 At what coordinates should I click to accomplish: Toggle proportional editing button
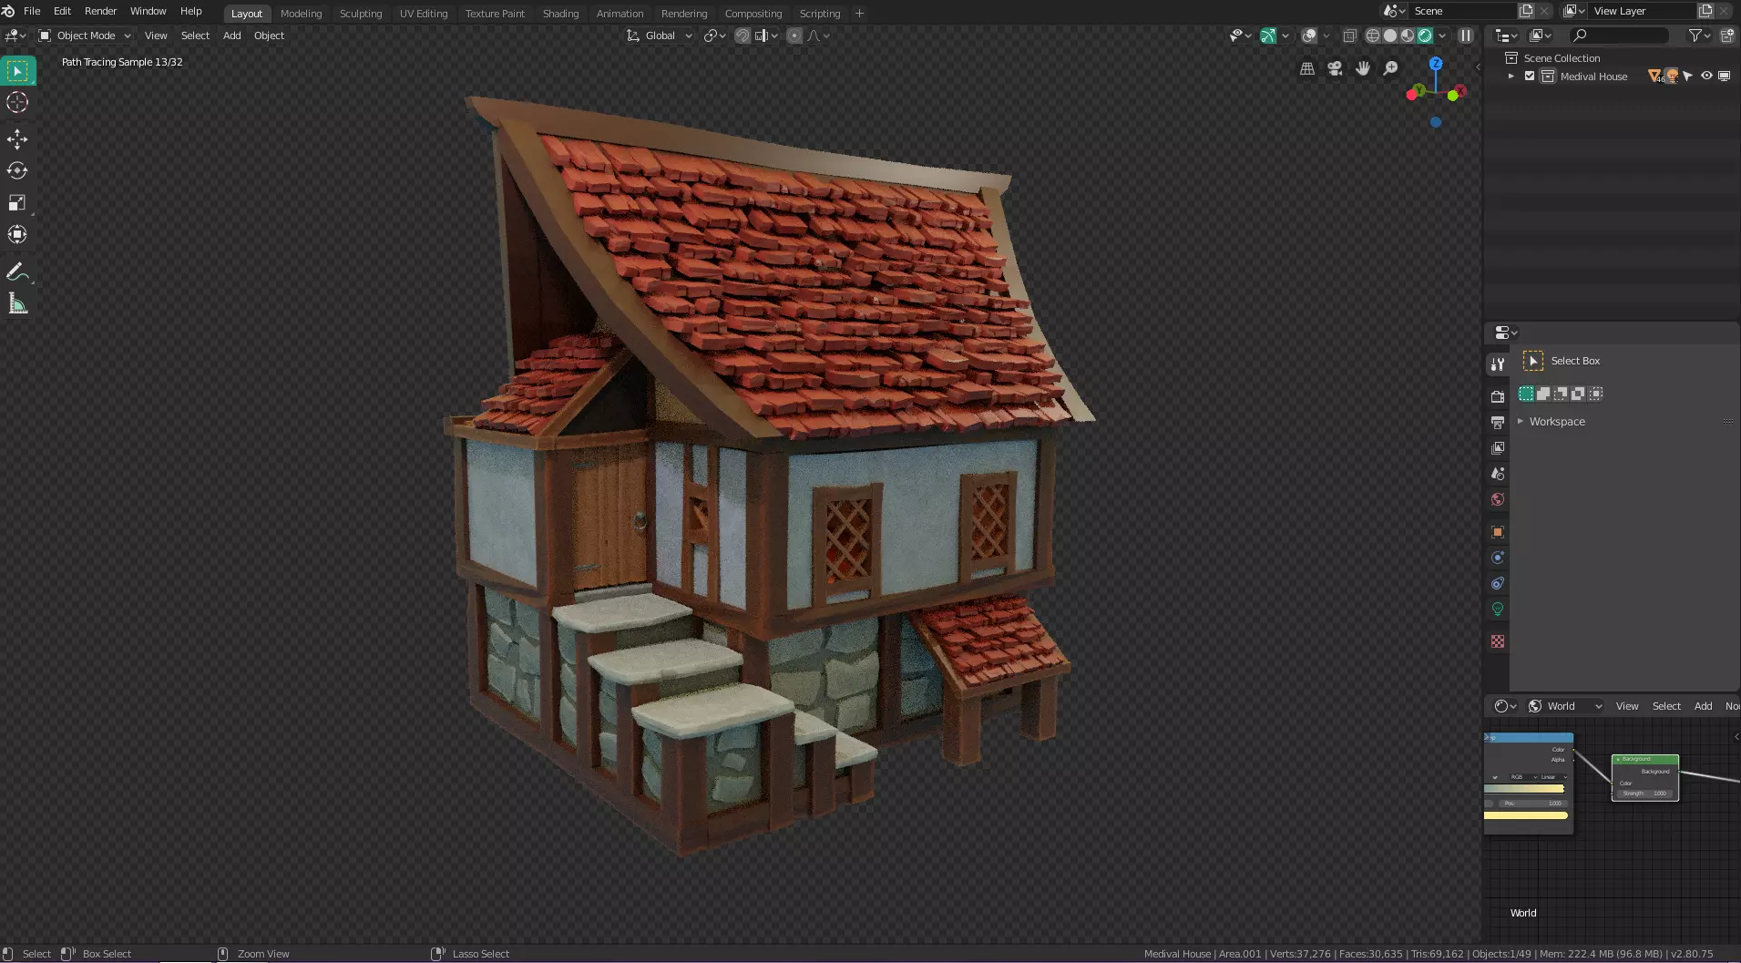tap(794, 36)
